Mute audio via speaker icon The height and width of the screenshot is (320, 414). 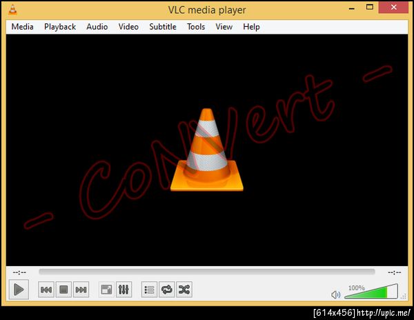click(335, 294)
